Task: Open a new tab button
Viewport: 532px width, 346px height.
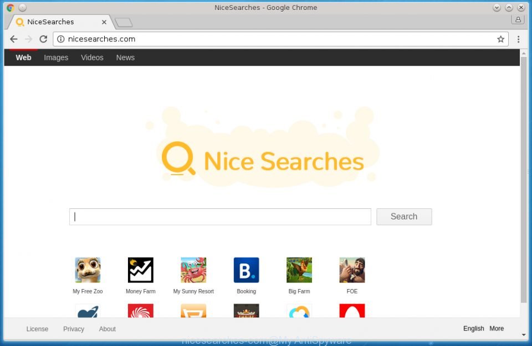Action: 124,22
